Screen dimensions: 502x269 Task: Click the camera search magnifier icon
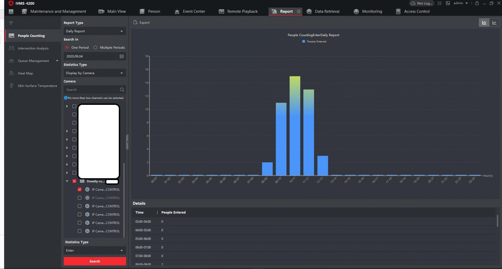coord(122,90)
